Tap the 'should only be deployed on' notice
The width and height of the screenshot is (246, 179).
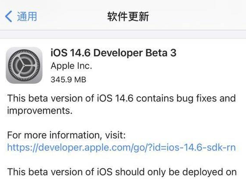click(x=176, y=172)
